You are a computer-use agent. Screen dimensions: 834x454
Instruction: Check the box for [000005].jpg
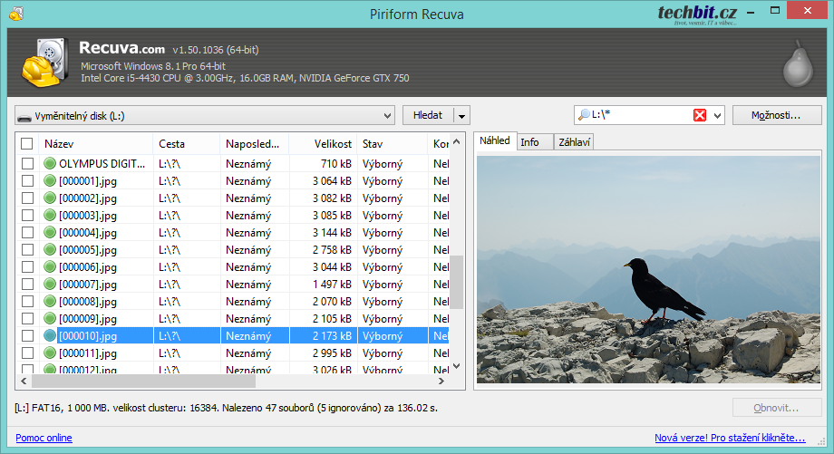click(27, 250)
